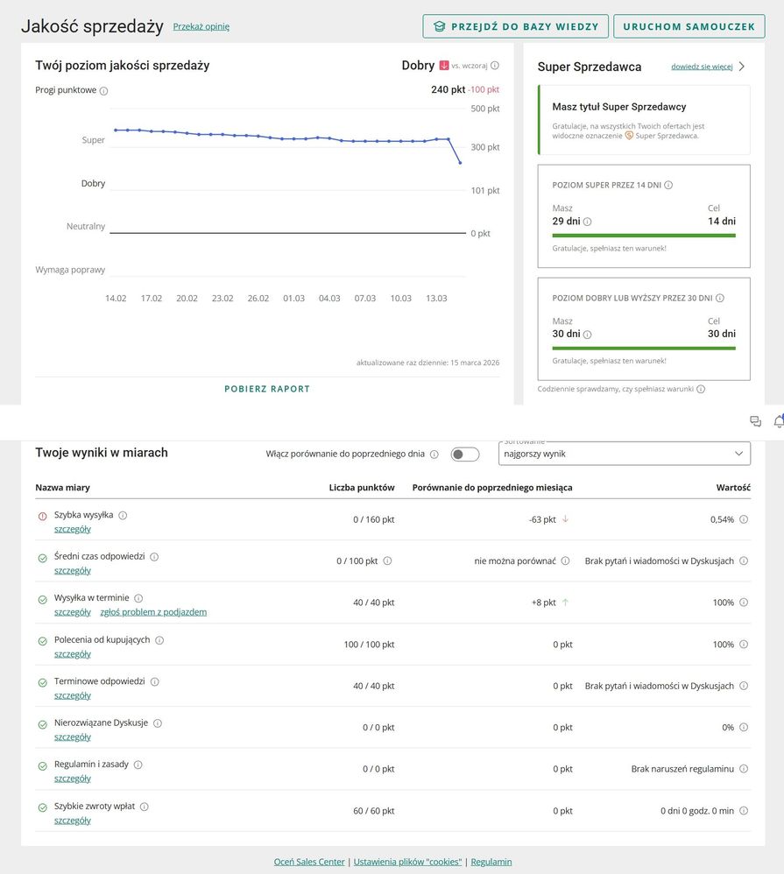
Task: Click info icon beside Szybka wysyłka
Action: [123, 515]
